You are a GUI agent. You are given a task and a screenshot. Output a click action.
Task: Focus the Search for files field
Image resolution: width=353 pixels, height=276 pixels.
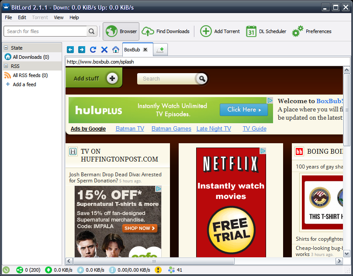click(45, 31)
